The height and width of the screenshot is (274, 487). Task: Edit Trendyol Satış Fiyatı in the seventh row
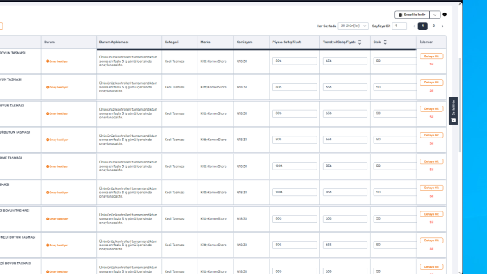345,219
